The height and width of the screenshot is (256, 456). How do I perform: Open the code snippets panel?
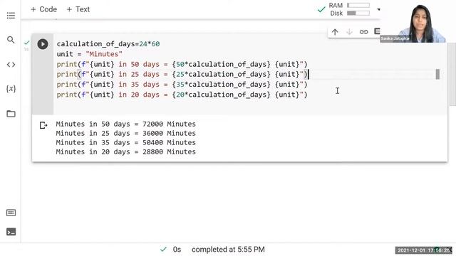pos(11,65)
